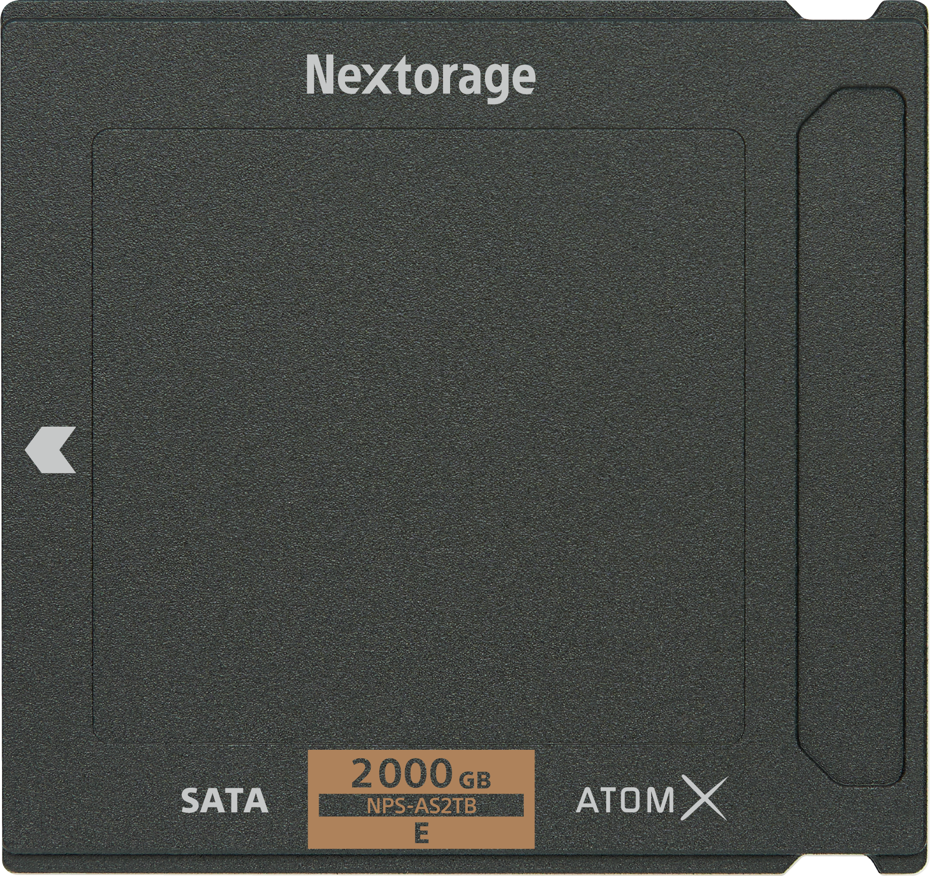Click the NPS-AS2TB model number

pyautogui.click(x=421, y=806)
